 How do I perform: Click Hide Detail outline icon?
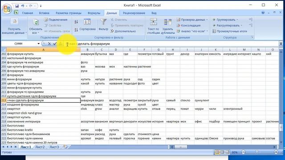pyautogui.click(x=251, y=25)
